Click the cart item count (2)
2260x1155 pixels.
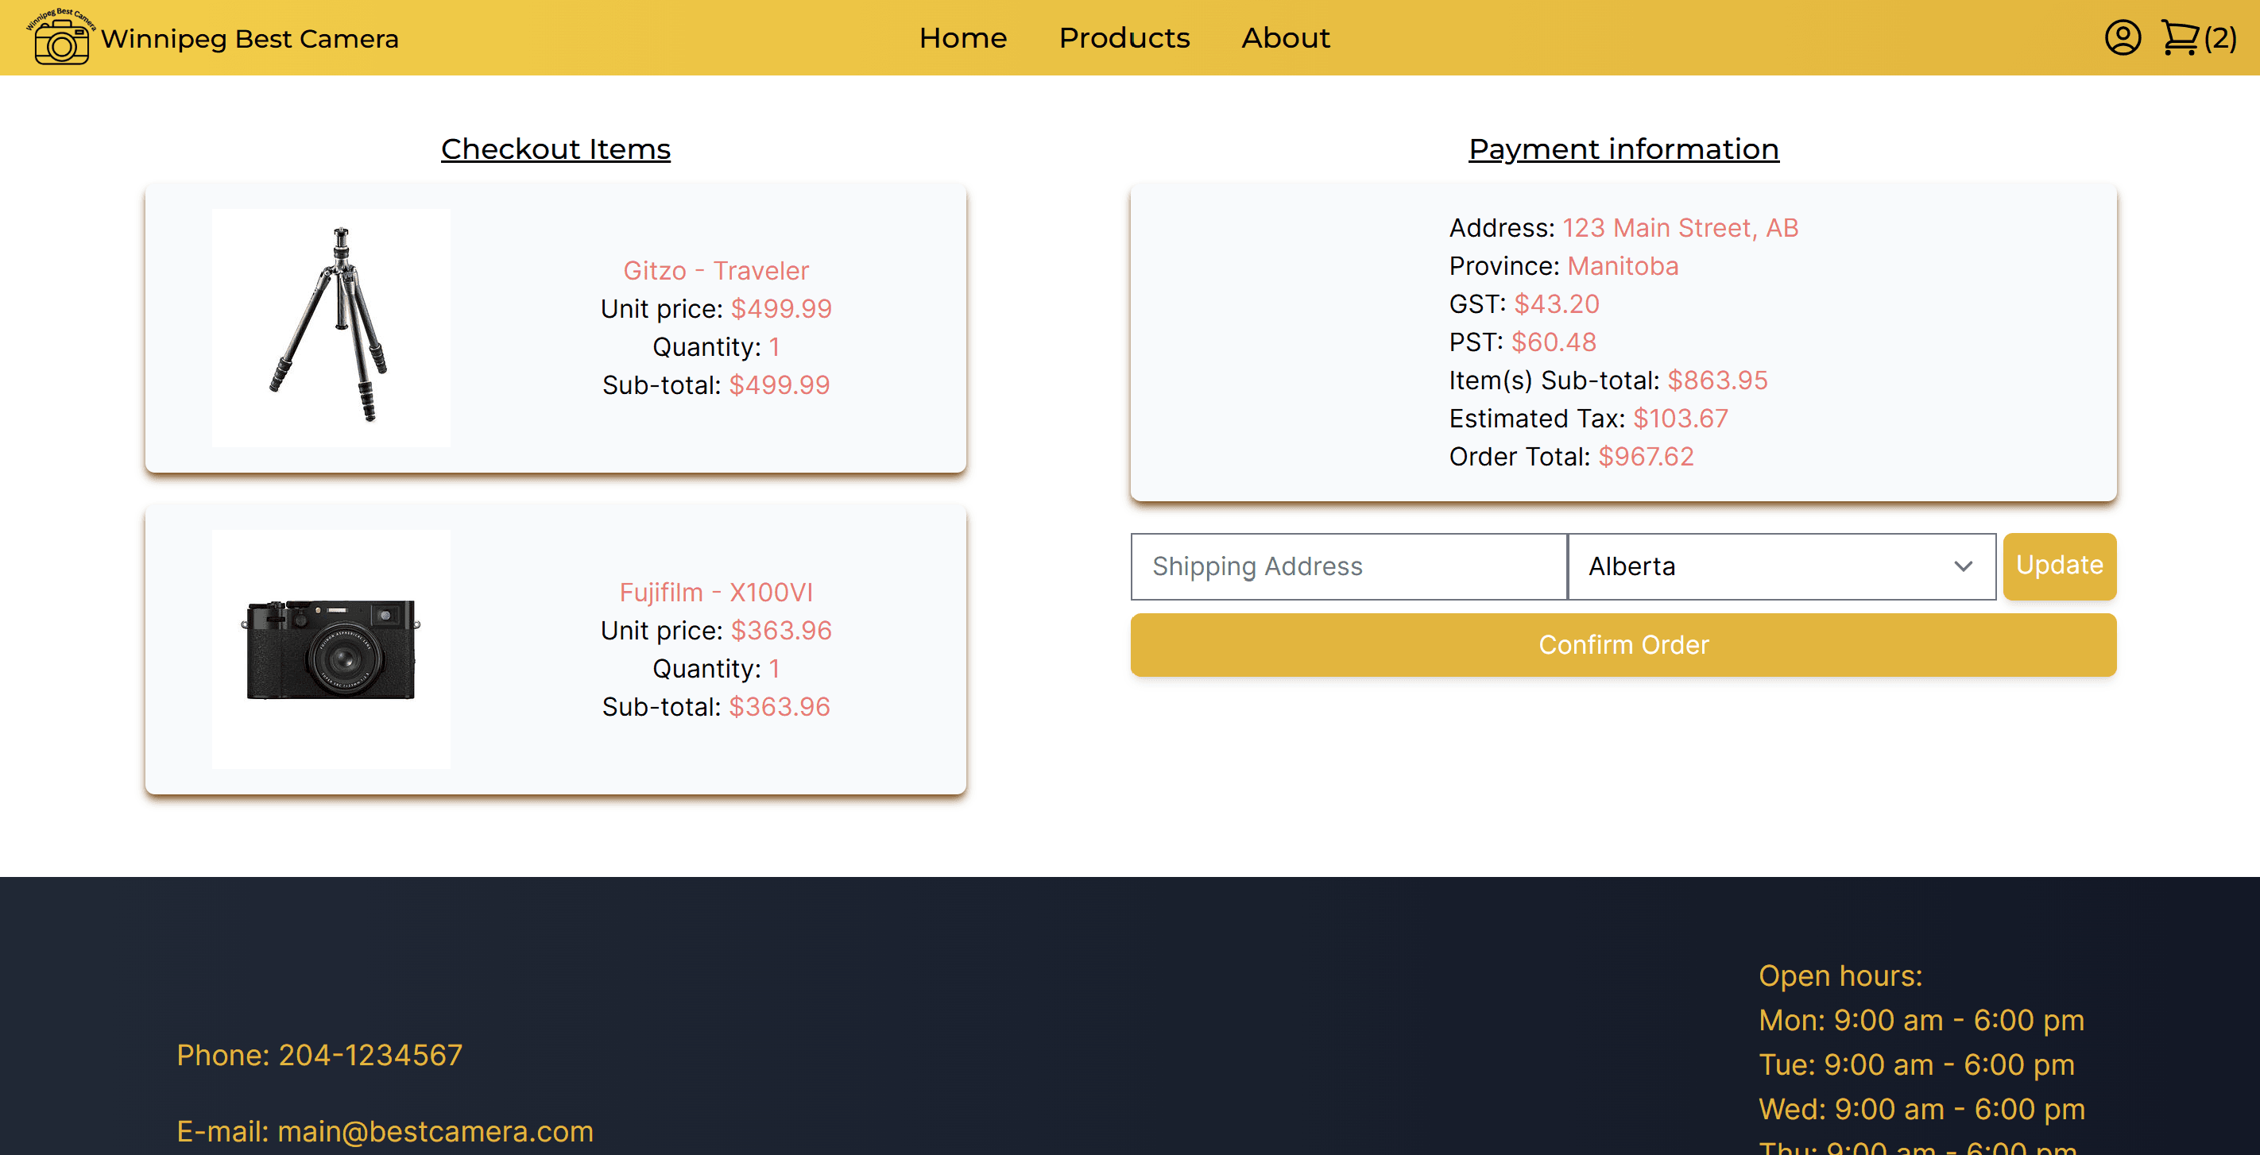[2220, 39]
